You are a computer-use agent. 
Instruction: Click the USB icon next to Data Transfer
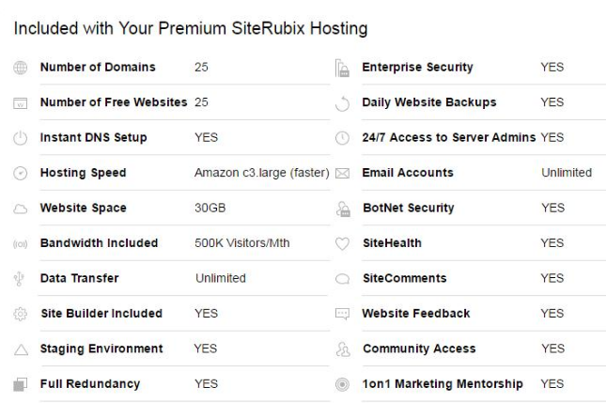point(19,279)
